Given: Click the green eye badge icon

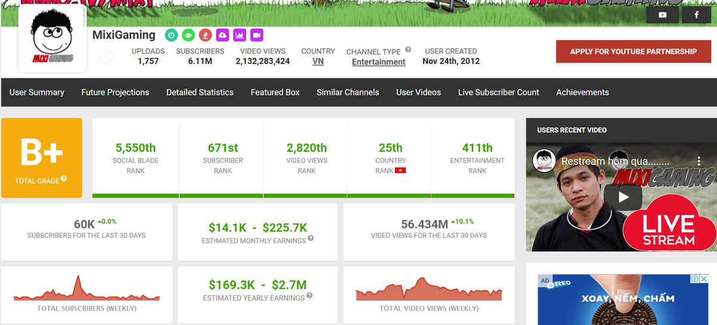Looking at the screenshot, I should point(188,35).
